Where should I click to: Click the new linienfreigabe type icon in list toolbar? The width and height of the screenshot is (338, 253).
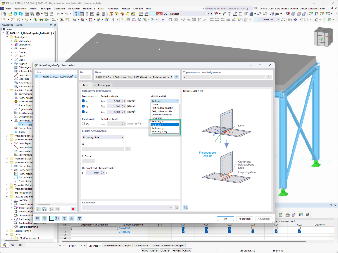click(x=38, y=209)
